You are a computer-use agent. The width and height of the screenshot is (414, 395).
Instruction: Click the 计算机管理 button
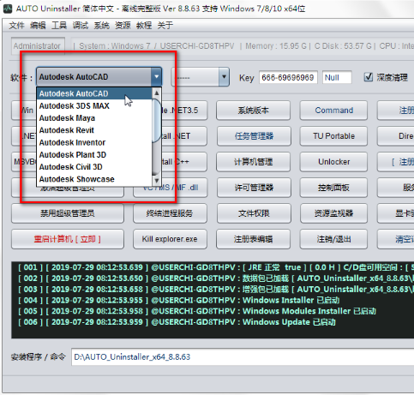(254, 162)
